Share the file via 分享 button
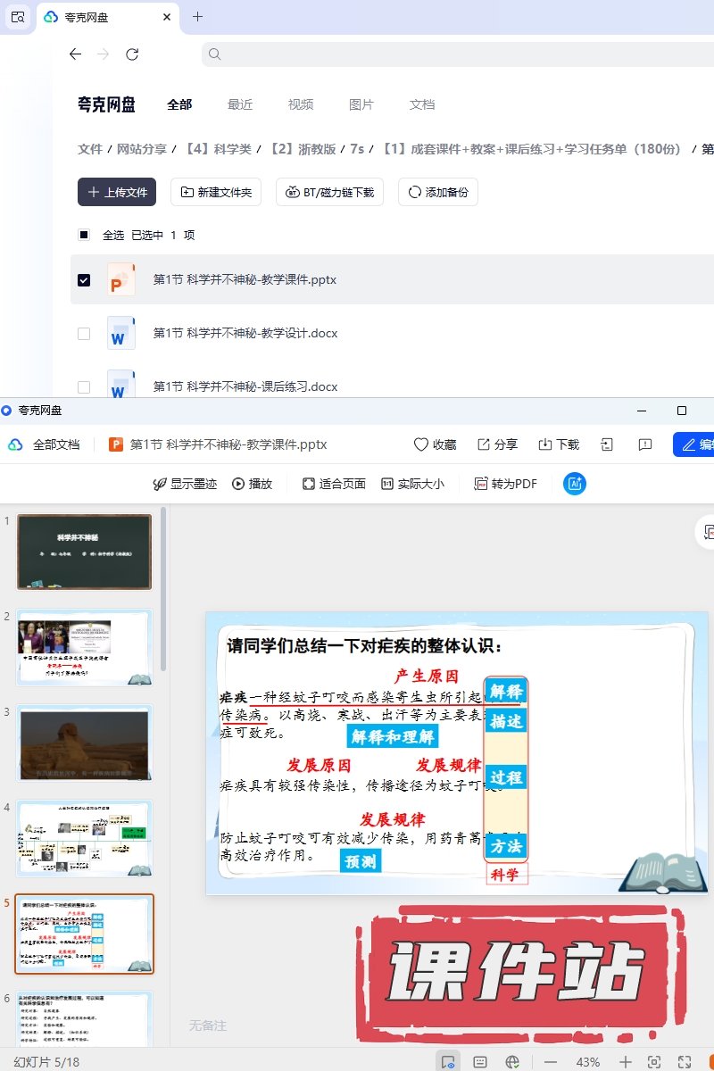714x1071 pixels. click(x=497, y=444)
